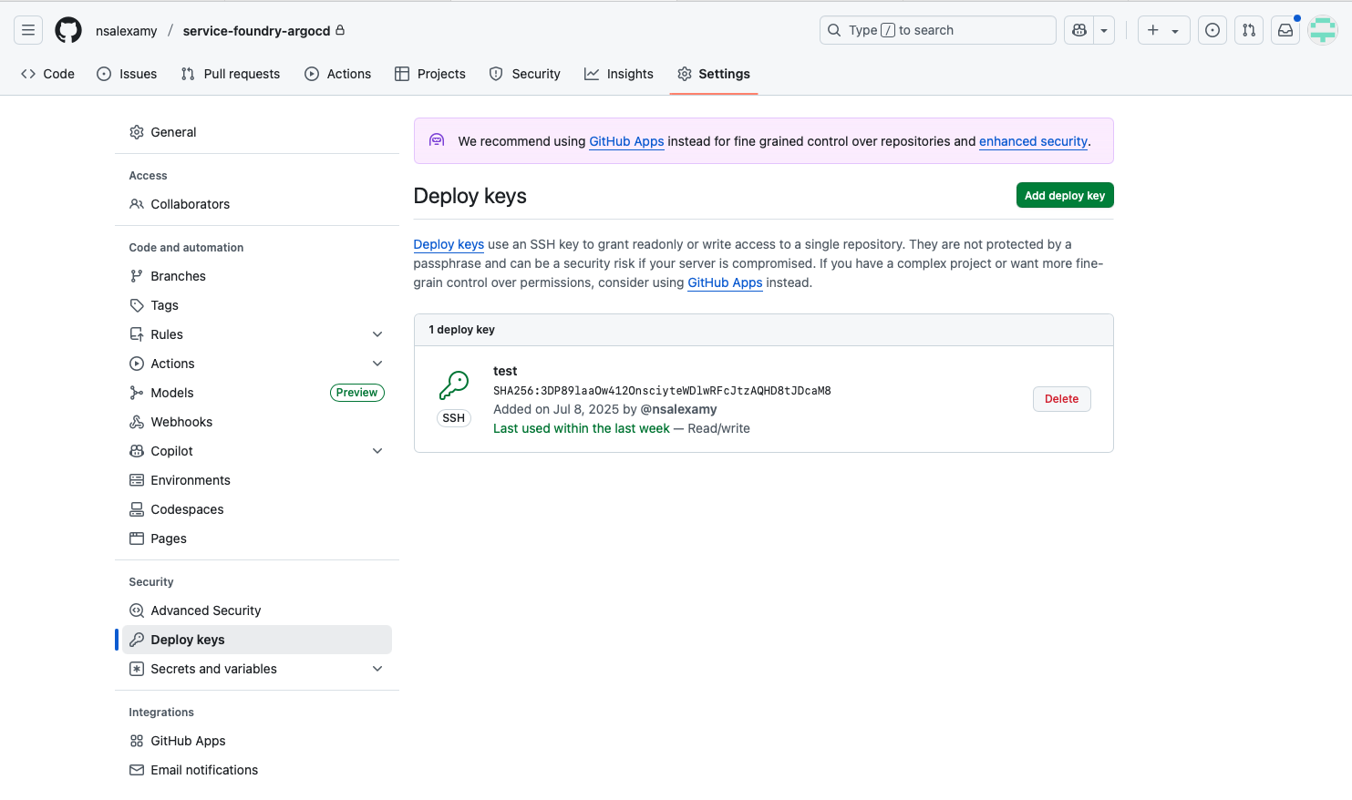This screenshot has width=1352, height=800.
Task: Follow the enhanced security link
Action: tap(1033, 141)
